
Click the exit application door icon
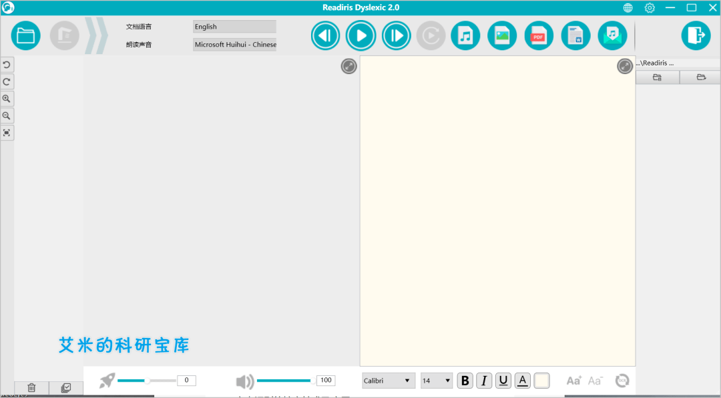[x=696, y=35]
